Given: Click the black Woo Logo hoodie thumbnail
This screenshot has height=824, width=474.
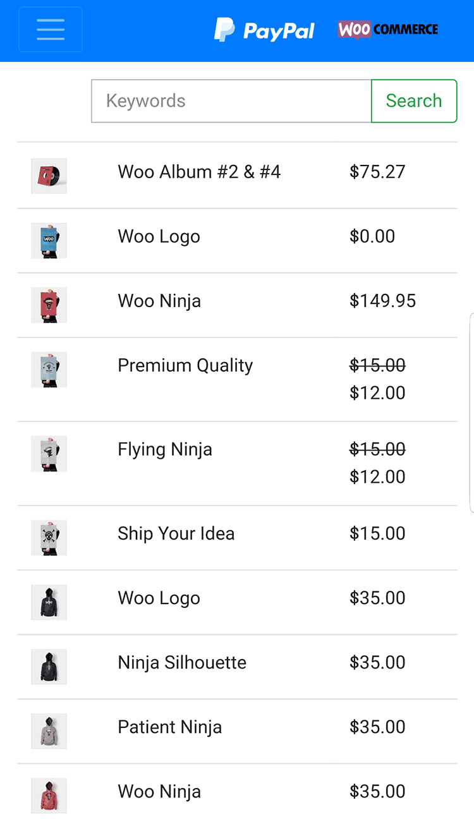Looking at the screenshot, I should point(49,602).
